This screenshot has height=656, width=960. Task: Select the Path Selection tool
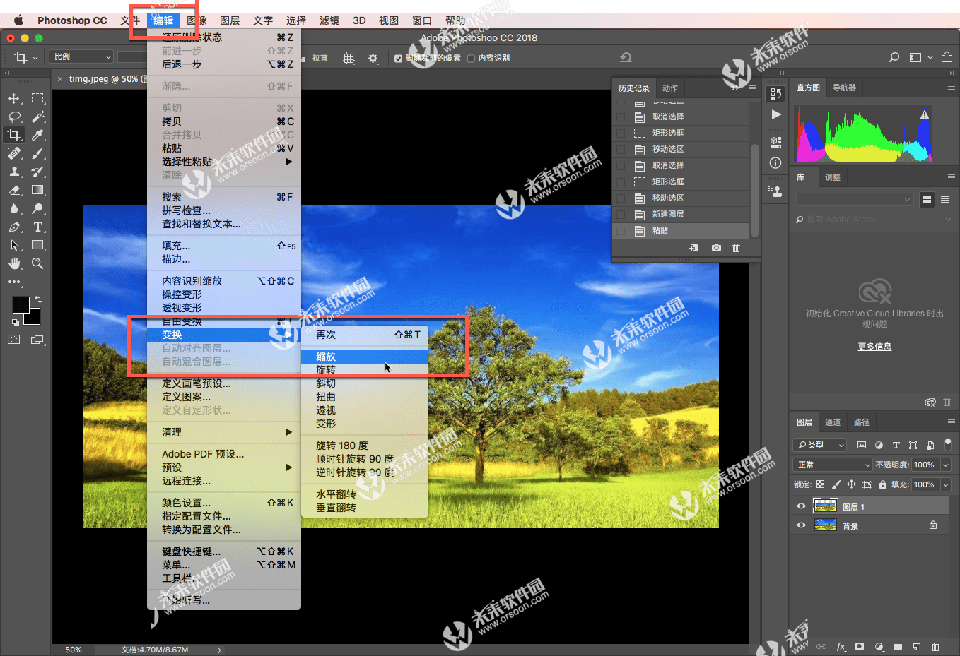pos(14,245)
